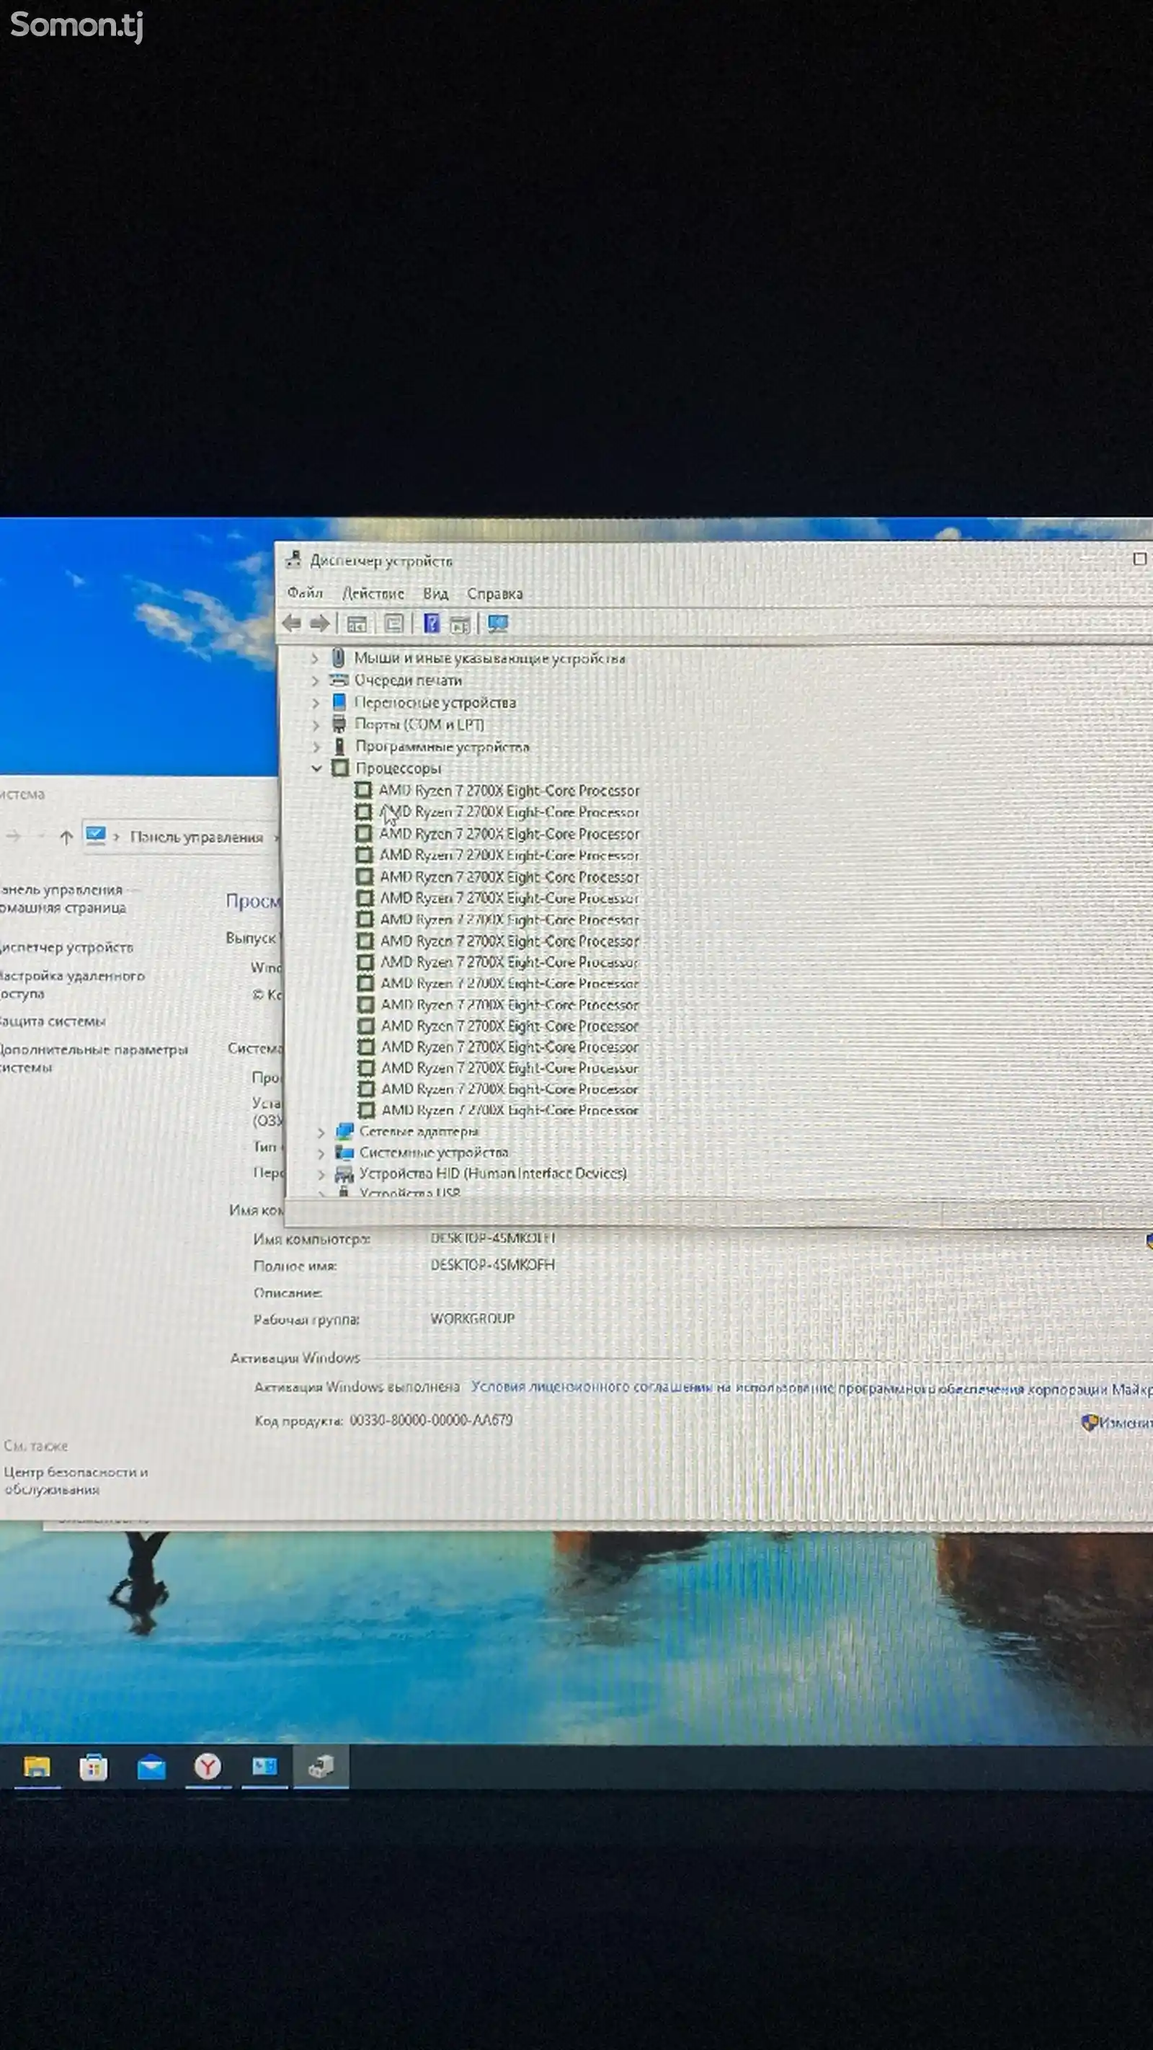Click the Активация Windows выполнена text
This screenshot has width=1153, height=2050.
click(357, 1387)
